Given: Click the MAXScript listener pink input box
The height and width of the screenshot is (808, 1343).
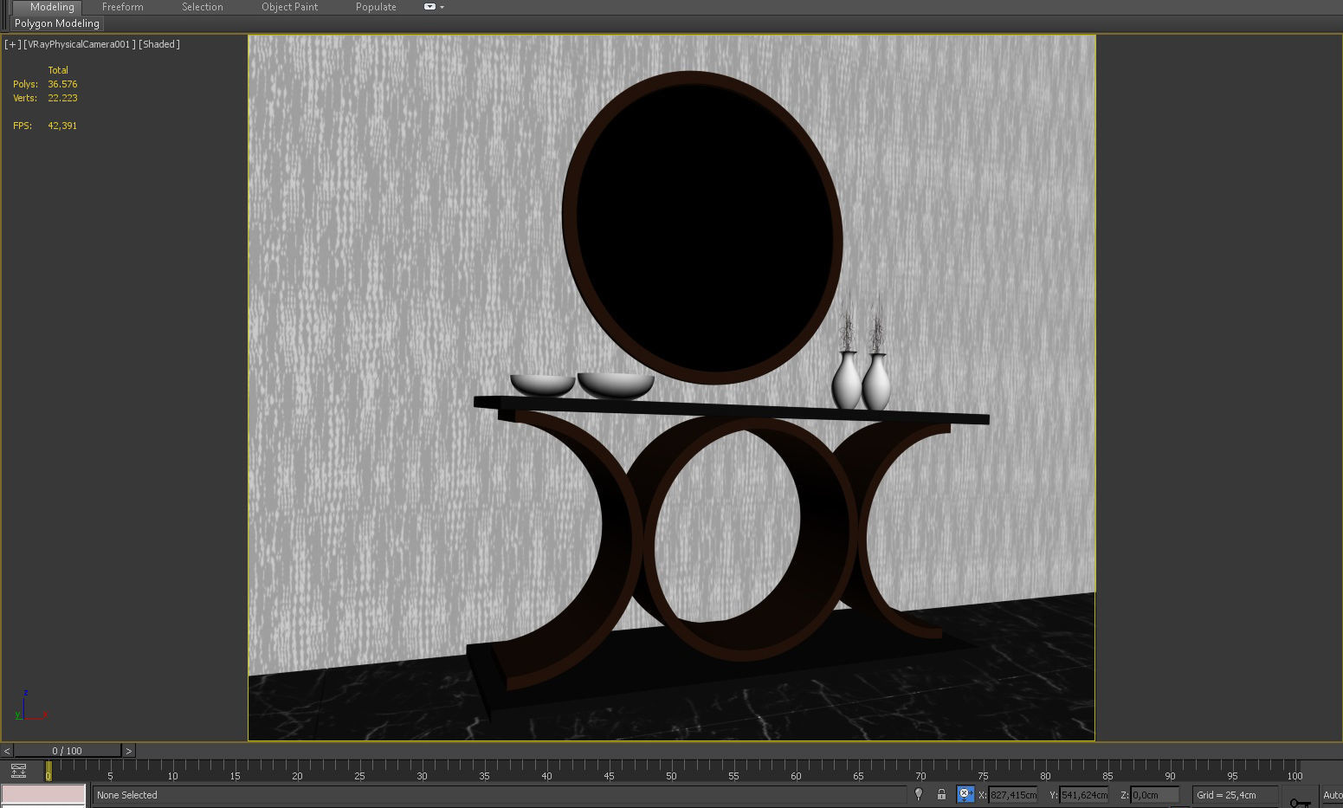Looking at the screenshot, I should coord(43,794).
